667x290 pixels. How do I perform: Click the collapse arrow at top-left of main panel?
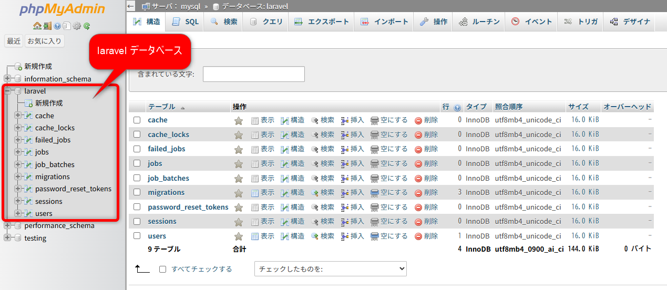(x=131, y=6)
